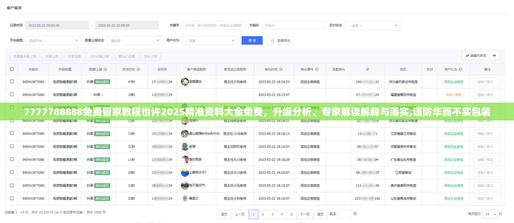Go to 上一页 previous page
Viewport: 514px width, 223px height.
pyautogui.click(x=240, y=214)
